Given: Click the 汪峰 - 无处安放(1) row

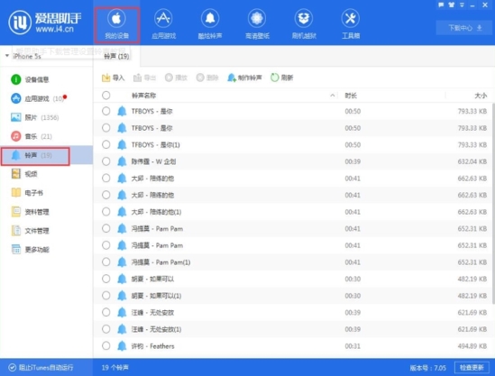Looking at the screenshot, I should 293,329.
